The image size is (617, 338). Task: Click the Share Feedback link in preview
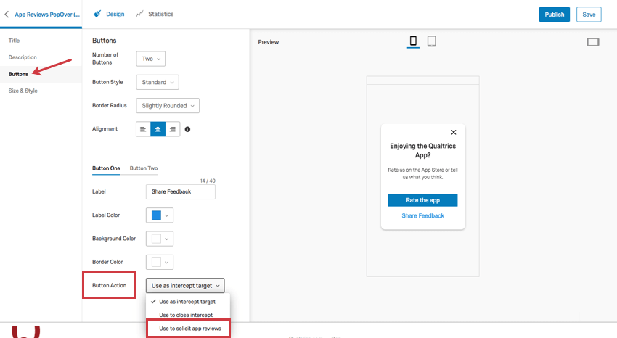coord(422,215)
